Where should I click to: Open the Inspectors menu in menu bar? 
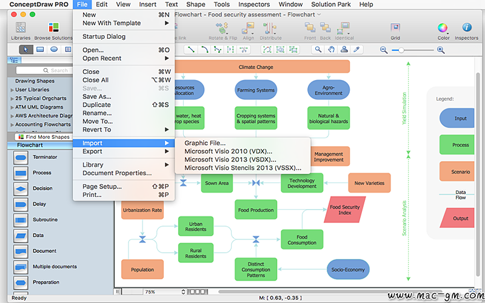tap(254, 4)
